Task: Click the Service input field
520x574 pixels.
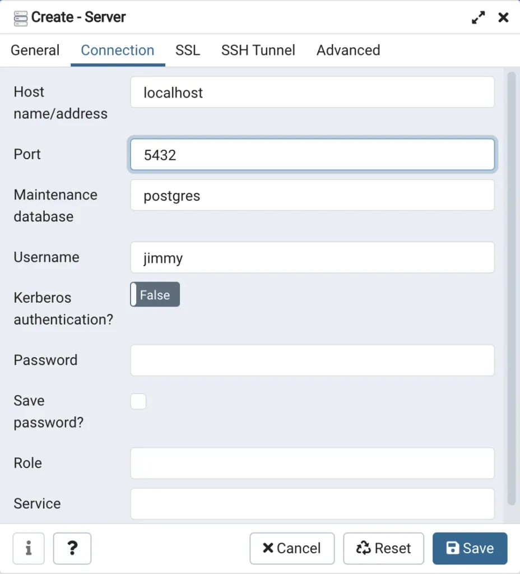Action: (x=312, y=504)
